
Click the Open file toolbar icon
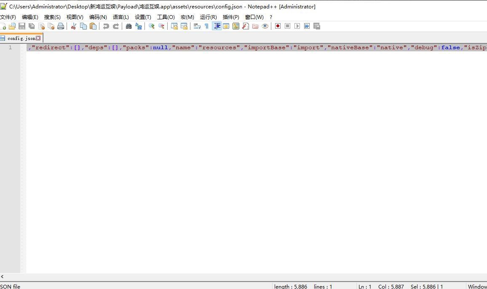[13, 26]
